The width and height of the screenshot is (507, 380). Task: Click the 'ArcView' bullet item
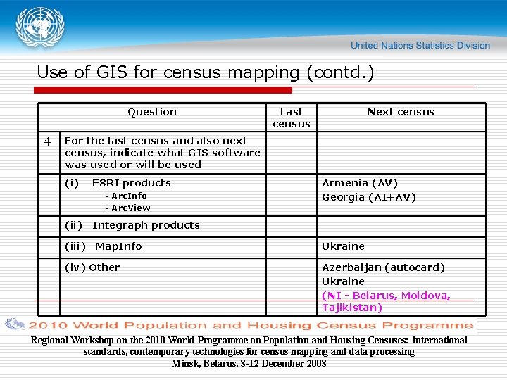128,208
